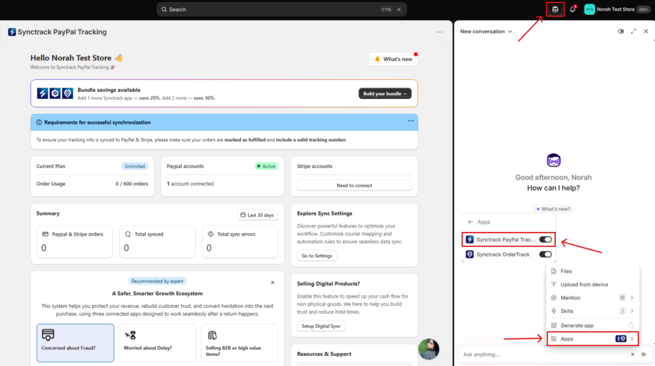Open three-dot menu on Requirements banner
This screenshot has height=366, width=655.
[411, 121]
